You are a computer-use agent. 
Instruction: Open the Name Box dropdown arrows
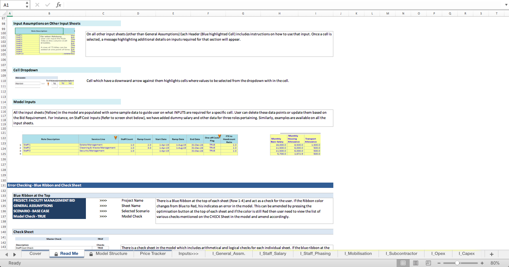(28, 5)
